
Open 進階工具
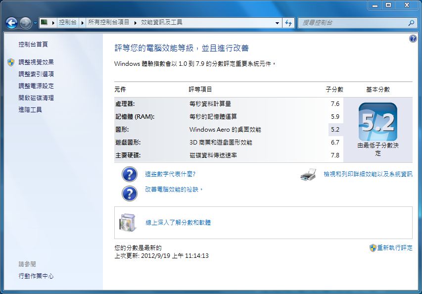[x=30, y=109]
